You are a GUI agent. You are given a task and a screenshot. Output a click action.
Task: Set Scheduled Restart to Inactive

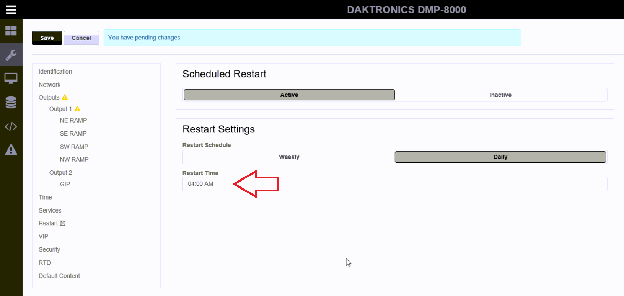pos(500,95)
